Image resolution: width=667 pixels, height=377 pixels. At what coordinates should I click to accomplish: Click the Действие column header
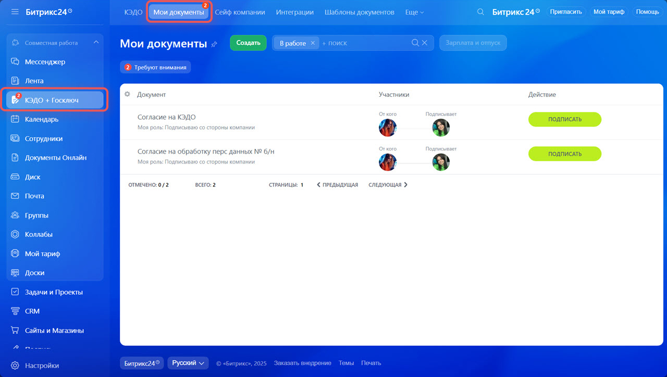(x=542, y=95)
